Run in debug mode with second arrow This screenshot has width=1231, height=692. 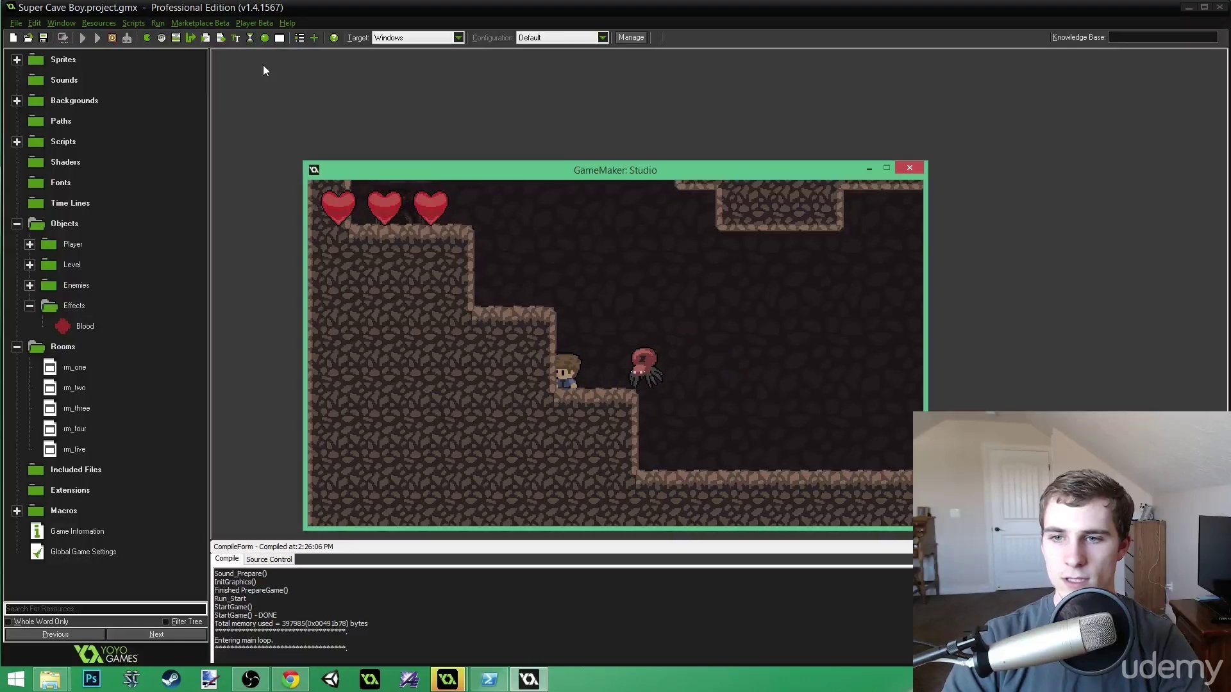click(x=97, y=38)
